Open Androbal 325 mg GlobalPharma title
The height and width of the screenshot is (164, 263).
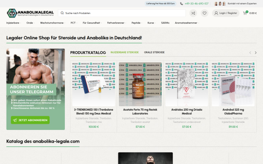pyautogui.click(x=233, y=112)
